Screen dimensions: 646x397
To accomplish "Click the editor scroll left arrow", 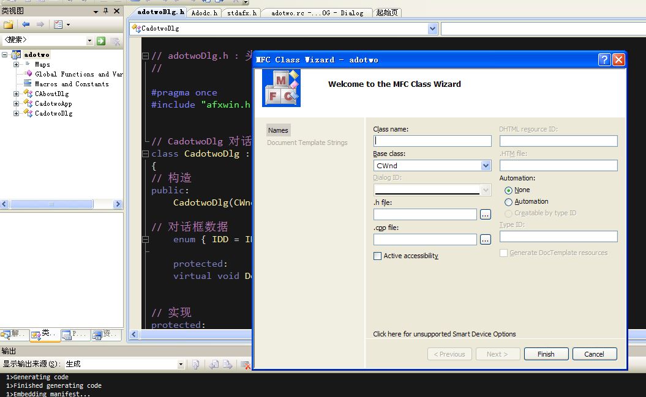I will pyautogui.click(x=134, y=334).
